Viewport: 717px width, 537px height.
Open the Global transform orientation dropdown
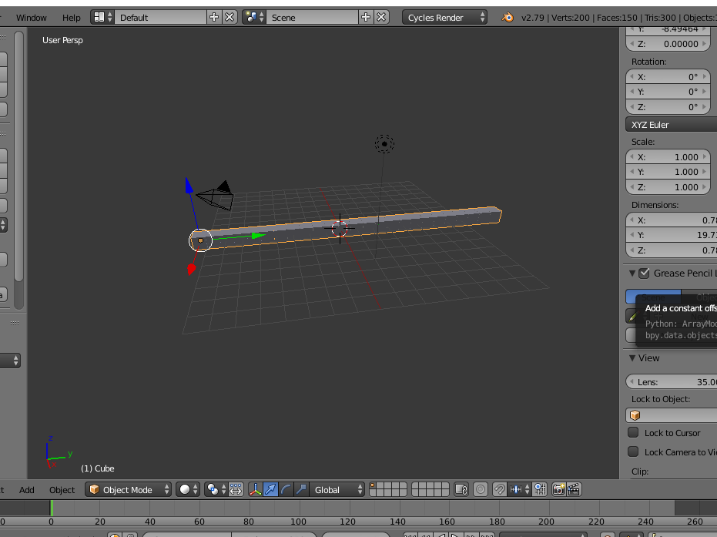click(337, 489)
